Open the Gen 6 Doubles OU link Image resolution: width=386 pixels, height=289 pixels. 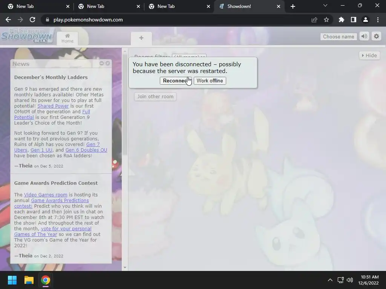86,150
